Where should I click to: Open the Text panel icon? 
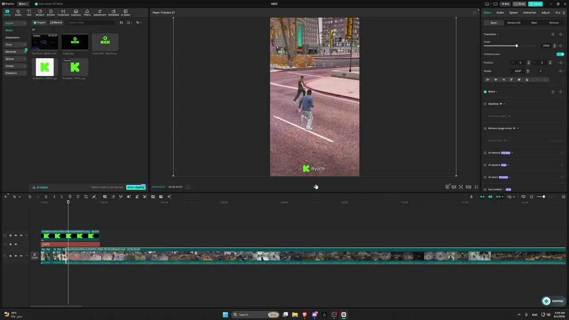(29, 12)
